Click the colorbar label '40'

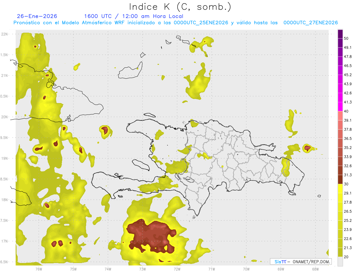pyautogui.click(x=346, y=111)
